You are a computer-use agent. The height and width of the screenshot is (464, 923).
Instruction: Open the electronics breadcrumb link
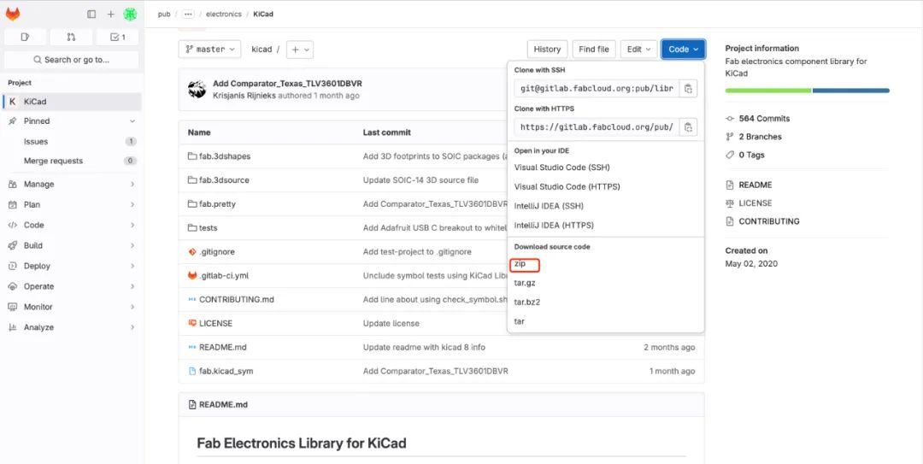224,15
